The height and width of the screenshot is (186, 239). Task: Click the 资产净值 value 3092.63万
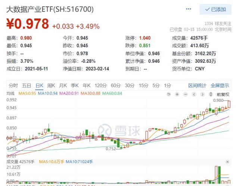205,61
